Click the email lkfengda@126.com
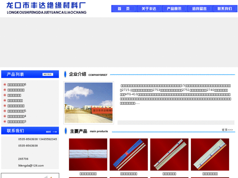 coord(31,166)
